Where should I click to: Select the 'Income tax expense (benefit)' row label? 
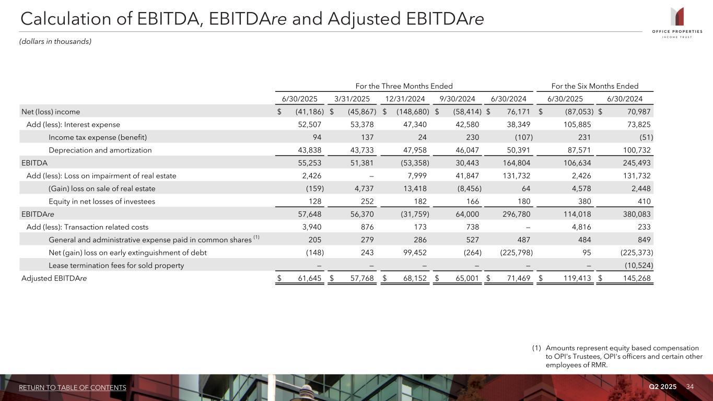pos(98,137)
